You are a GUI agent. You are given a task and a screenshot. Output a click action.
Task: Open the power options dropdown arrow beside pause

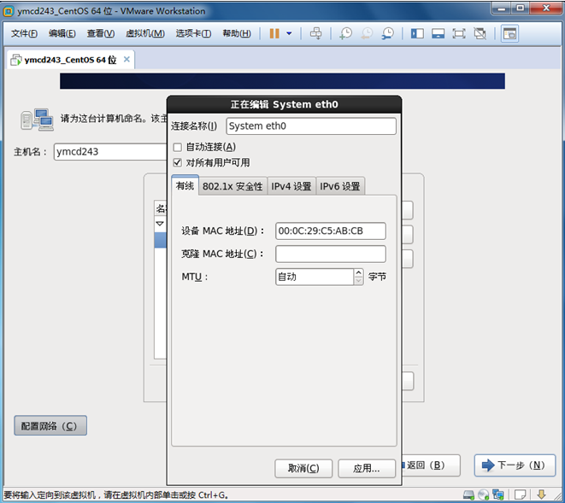click(289, 33)
